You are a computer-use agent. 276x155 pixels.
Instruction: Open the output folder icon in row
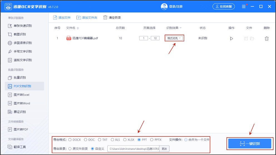click(252, 38)
